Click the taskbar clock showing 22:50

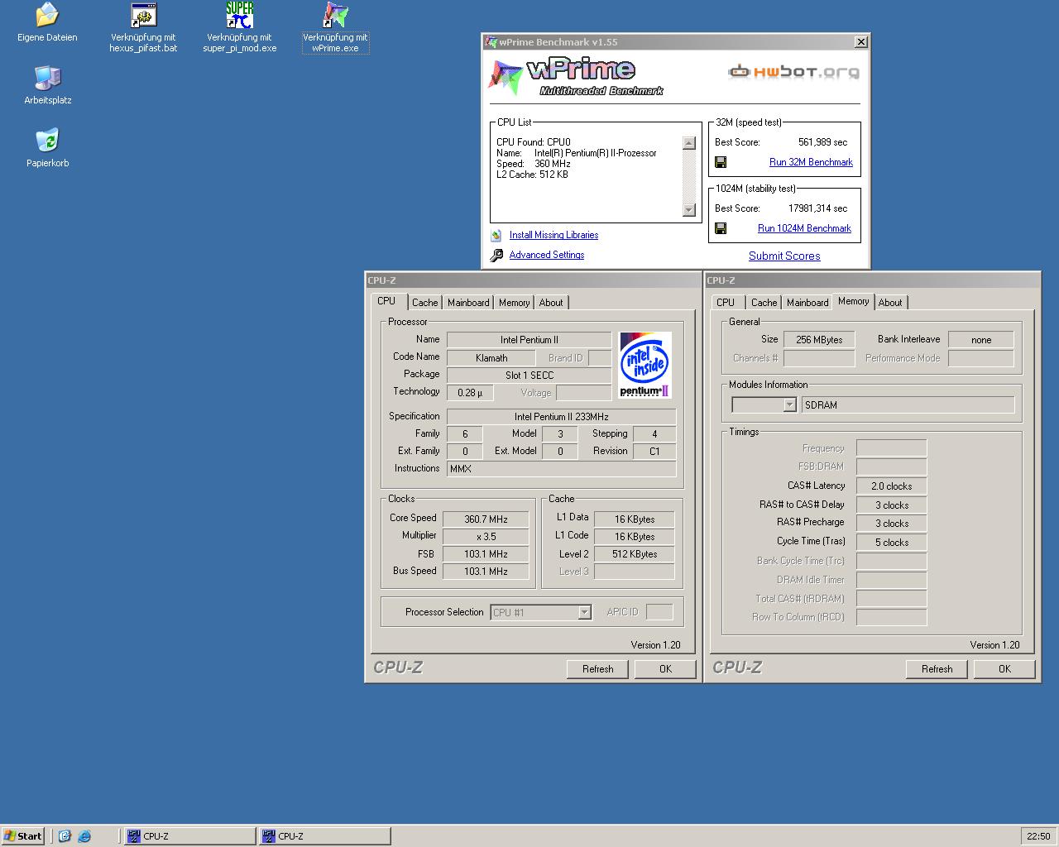click(1038, 836)
